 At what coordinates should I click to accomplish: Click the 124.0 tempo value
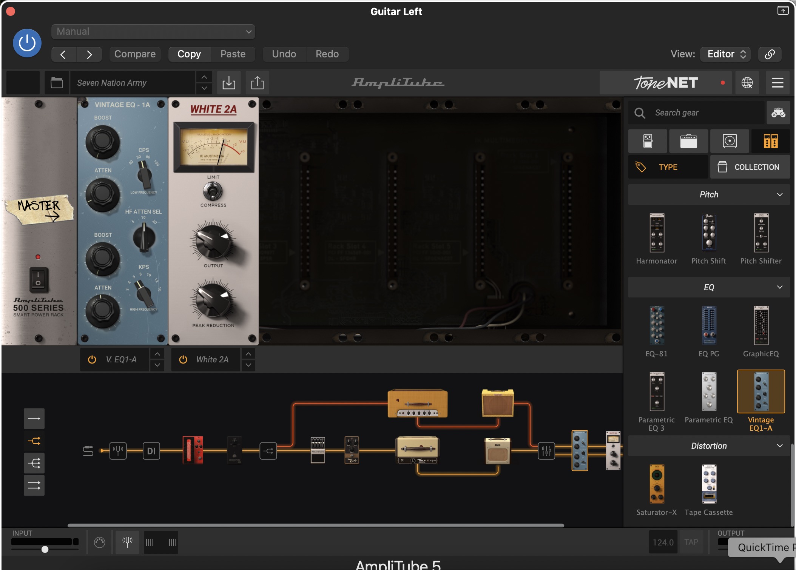point(663,542)
